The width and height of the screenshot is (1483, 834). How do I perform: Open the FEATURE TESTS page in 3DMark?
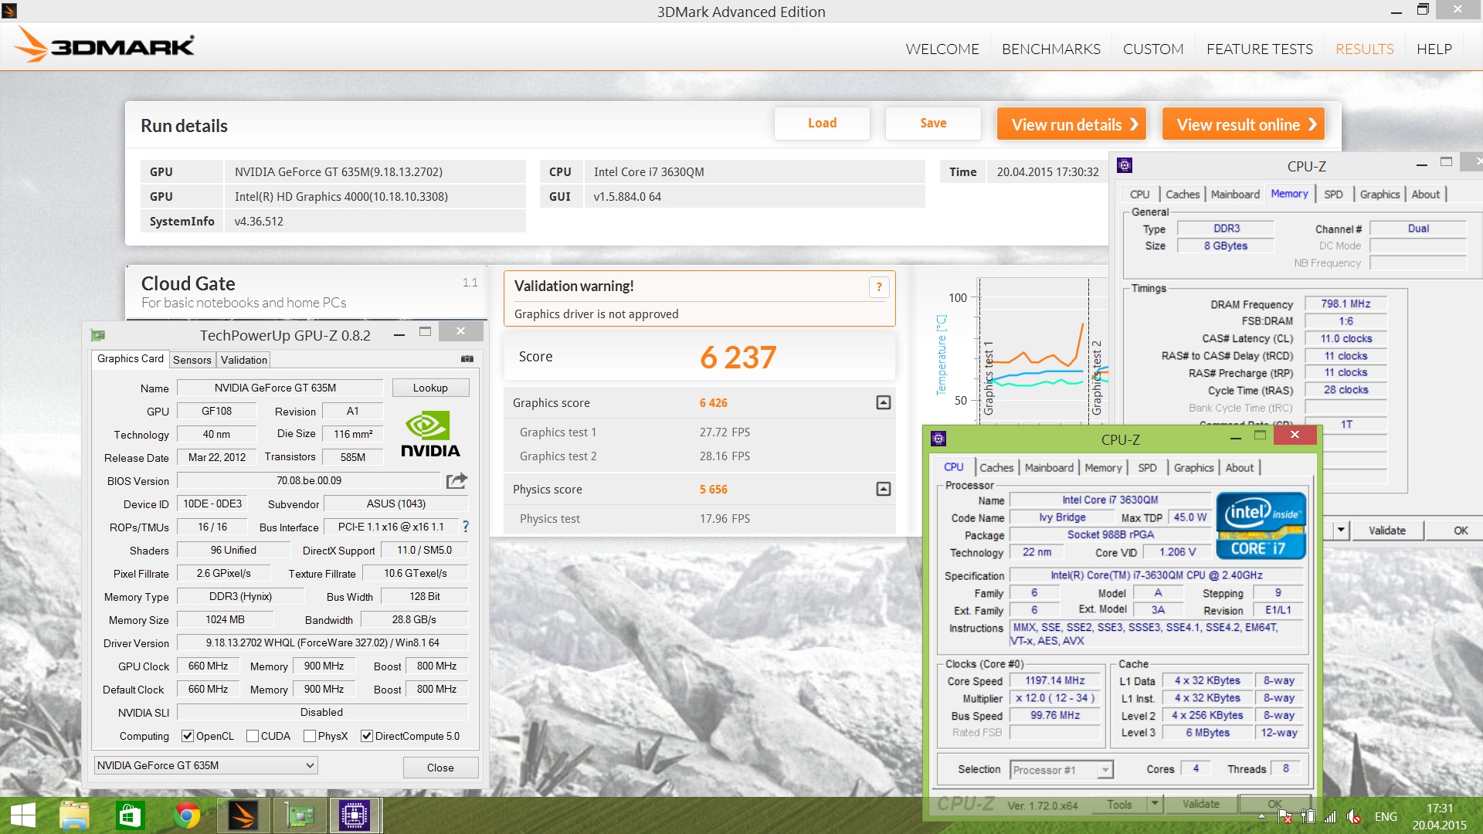(1259, 49)
